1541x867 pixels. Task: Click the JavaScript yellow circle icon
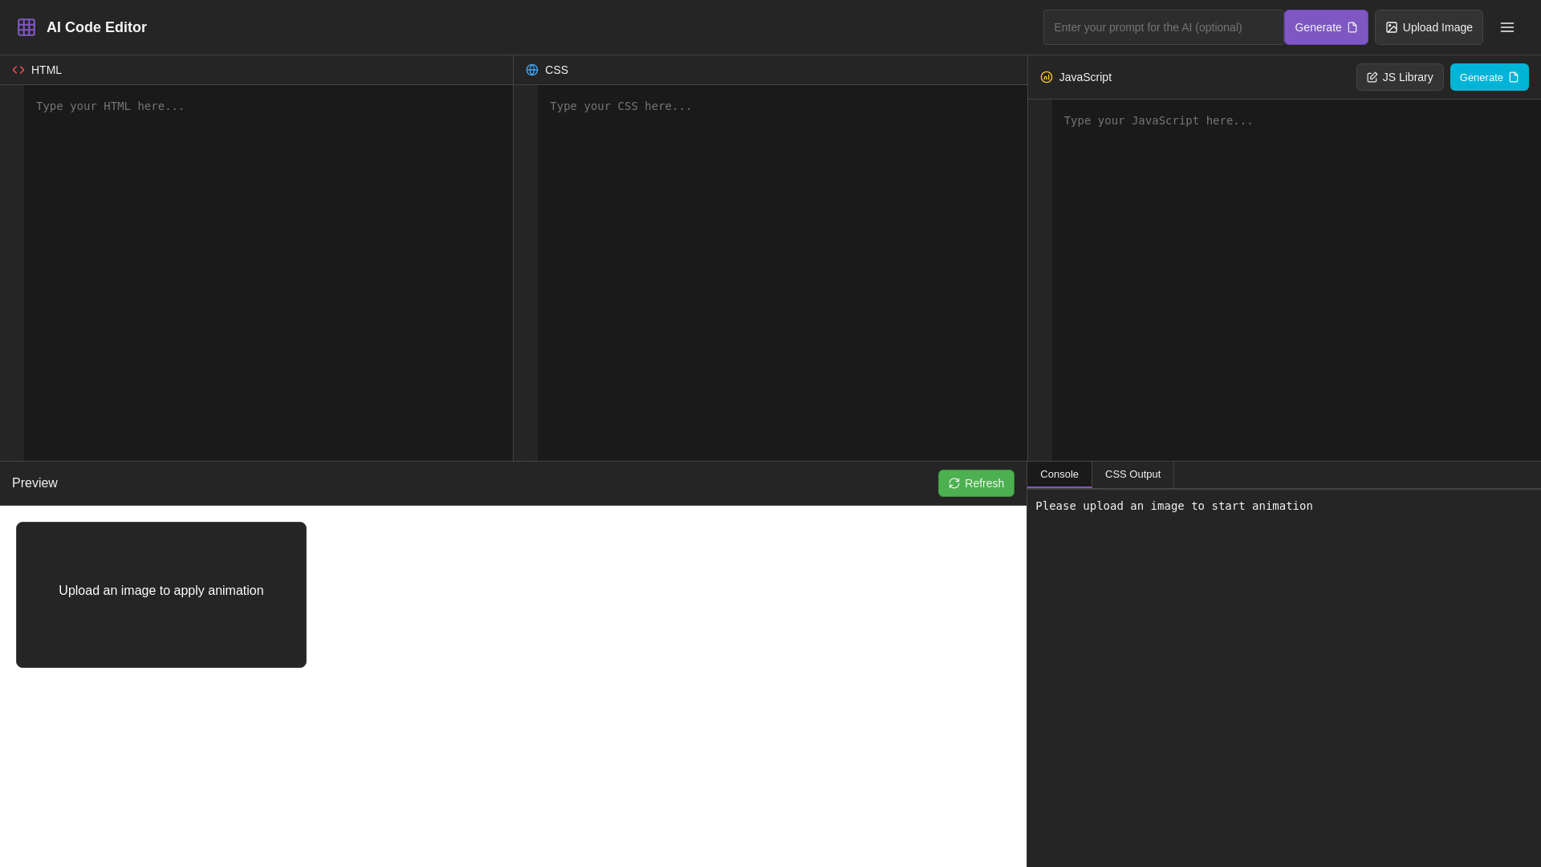[x=1047, y=77]
